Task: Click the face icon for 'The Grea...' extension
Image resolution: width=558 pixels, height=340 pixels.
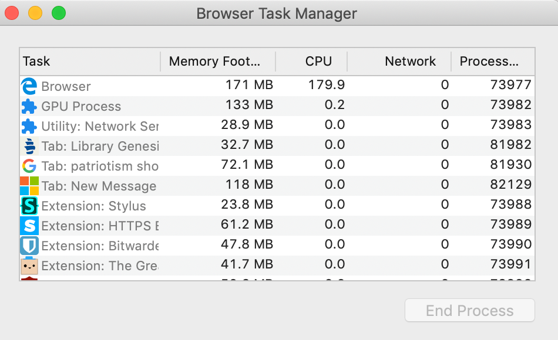Action: pos(28,266)
